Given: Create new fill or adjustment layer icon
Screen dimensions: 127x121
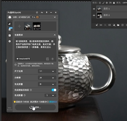Looking at the screenshot, I should [x=114, y=25].
